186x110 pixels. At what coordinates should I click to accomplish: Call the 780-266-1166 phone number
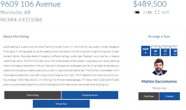coord(159,88)
